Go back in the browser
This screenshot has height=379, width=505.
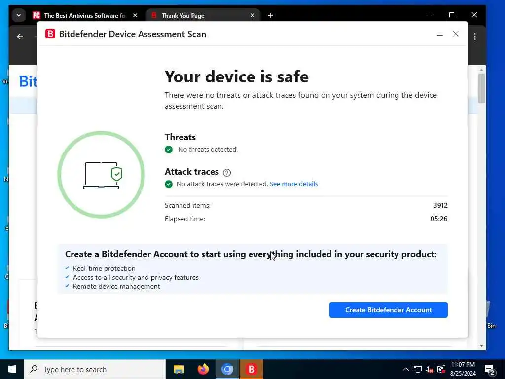pyautogui.click(x=20, y=37)
